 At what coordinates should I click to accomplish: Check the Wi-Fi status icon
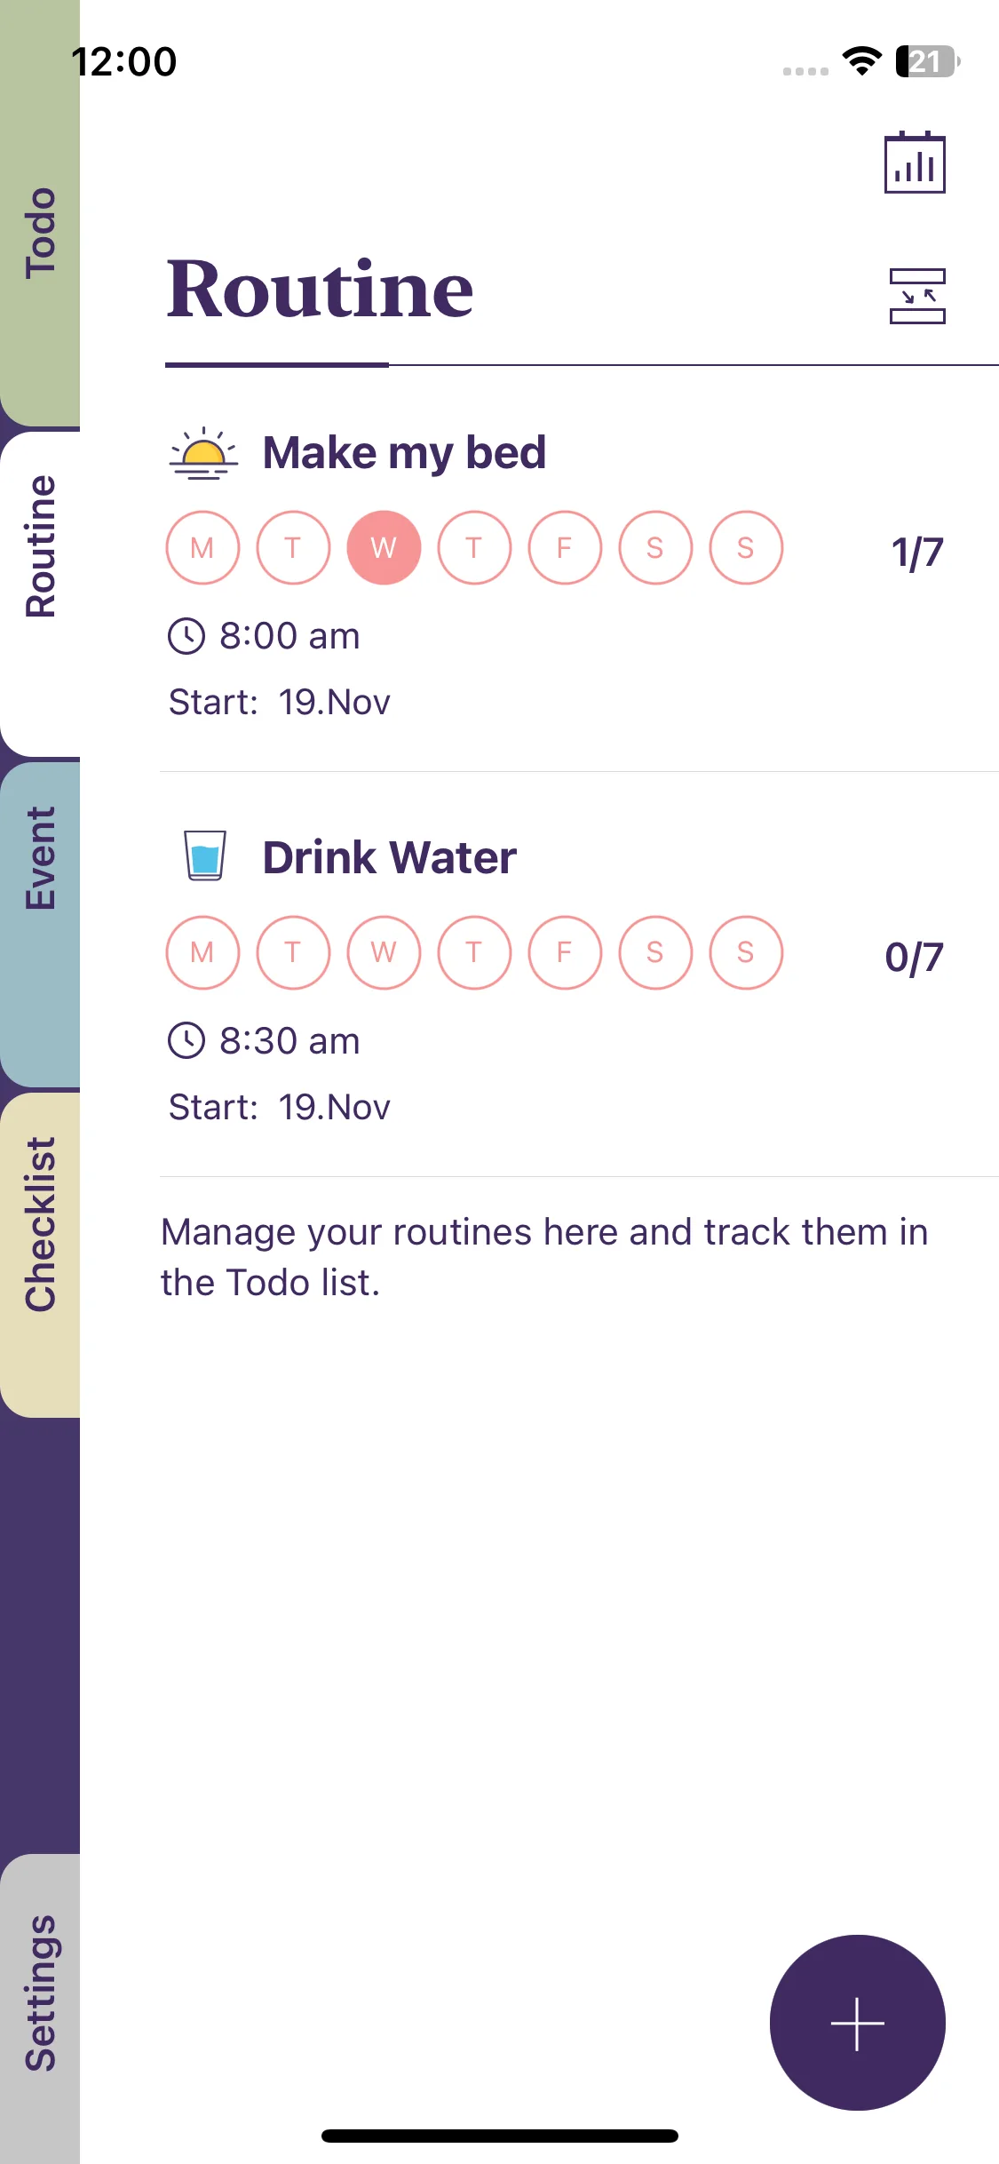click(x=861, y=61)
